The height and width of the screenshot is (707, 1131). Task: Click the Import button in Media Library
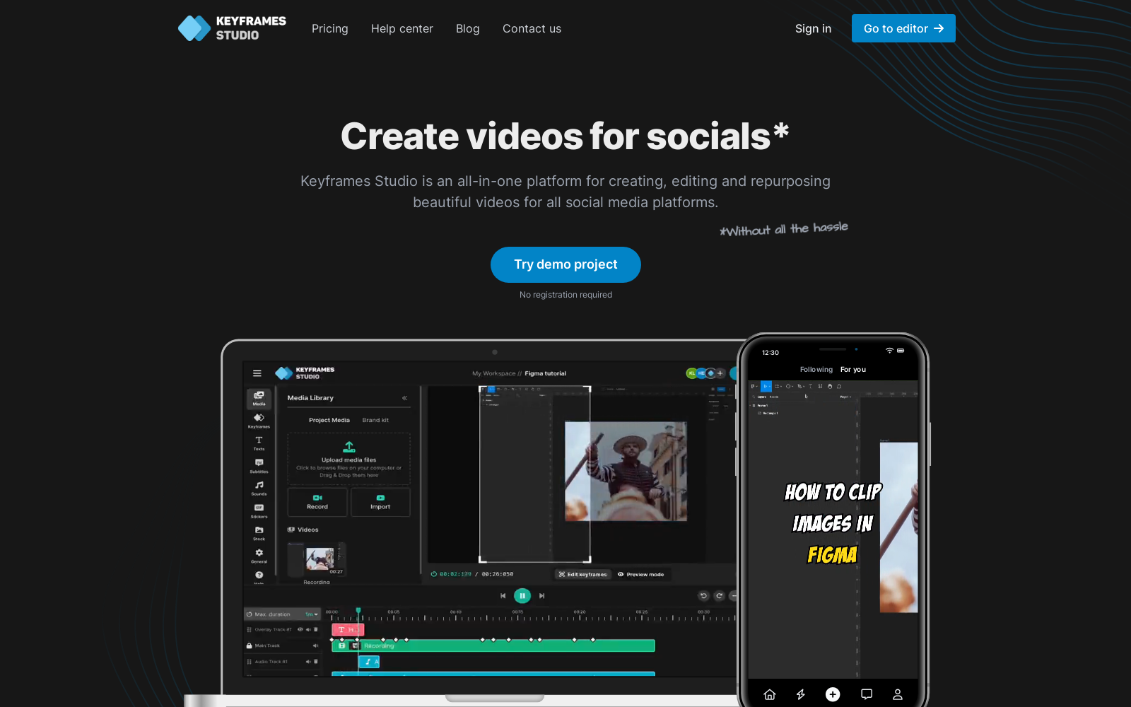380,502
